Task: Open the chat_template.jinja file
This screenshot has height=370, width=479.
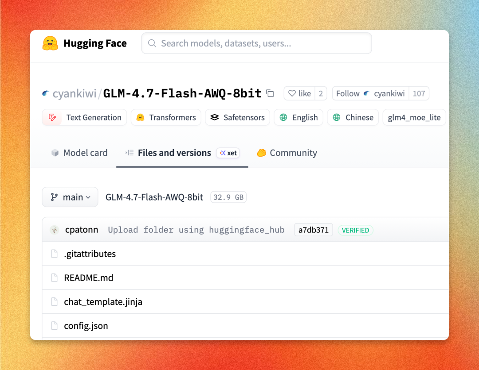Action: 103,302
